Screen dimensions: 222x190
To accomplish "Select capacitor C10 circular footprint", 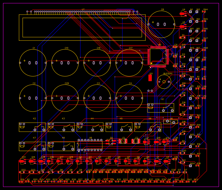I will [65, 63].
